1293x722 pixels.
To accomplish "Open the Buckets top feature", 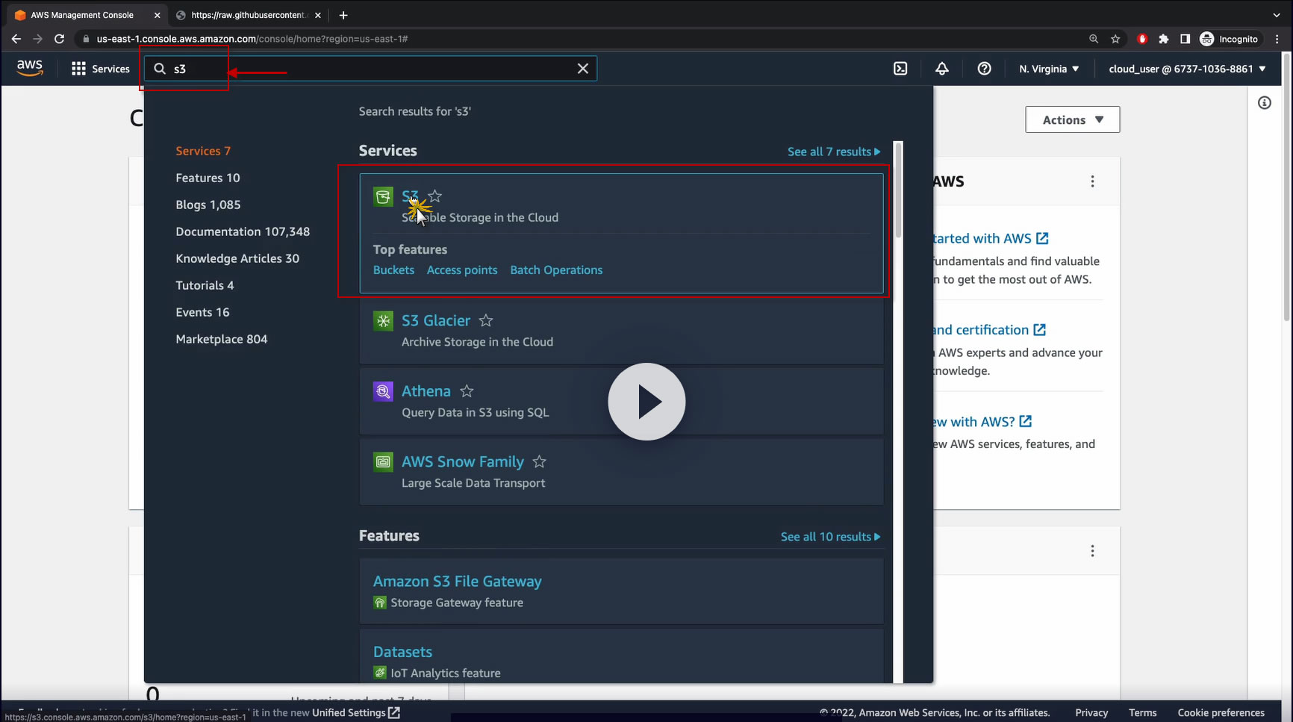I will point(393,270).
